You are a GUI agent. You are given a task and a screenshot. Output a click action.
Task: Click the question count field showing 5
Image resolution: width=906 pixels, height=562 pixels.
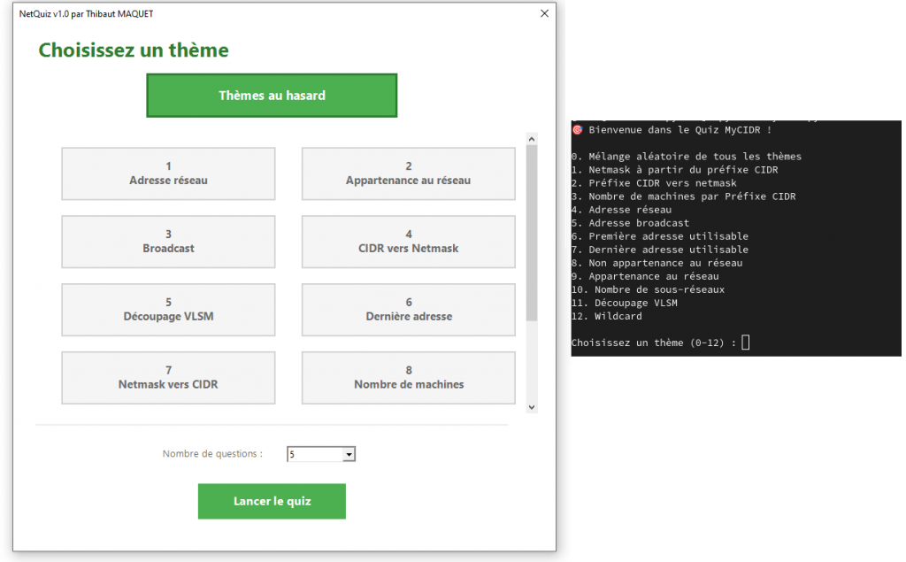coord(314,455)
